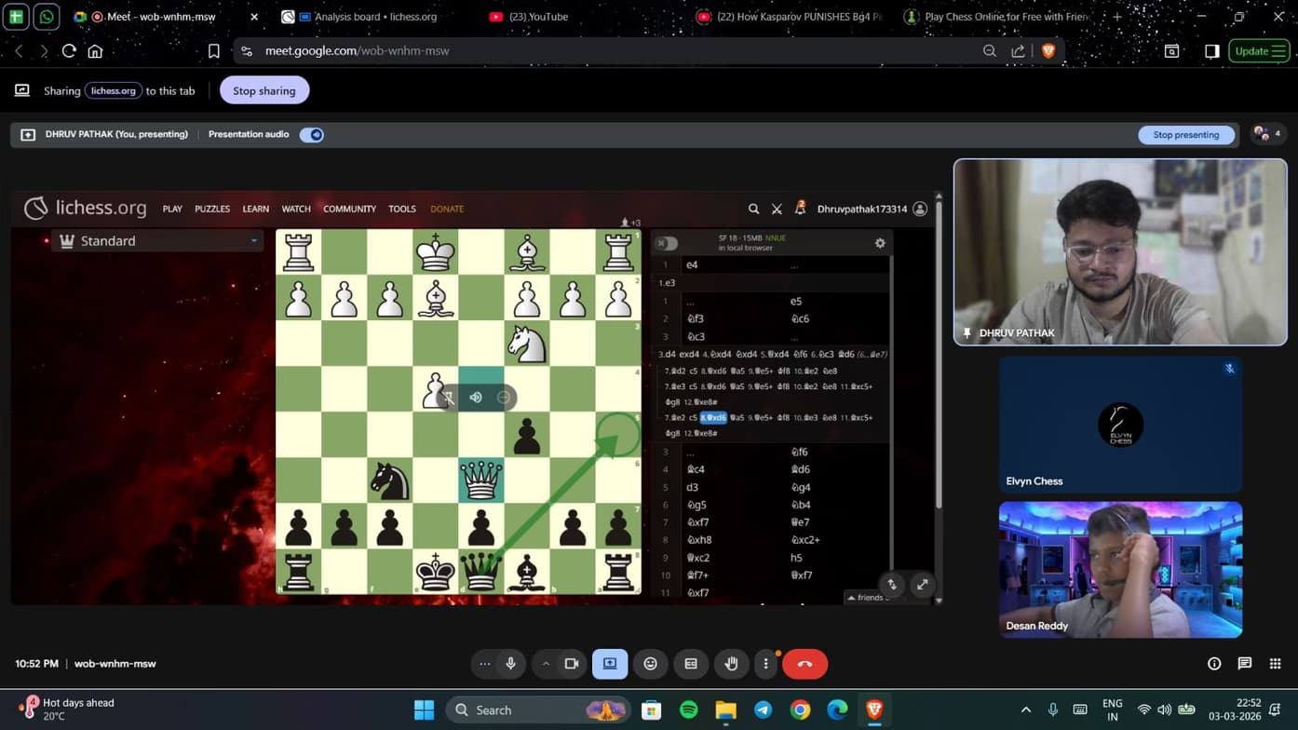Open the Meet chat panel

point(1244,664)
